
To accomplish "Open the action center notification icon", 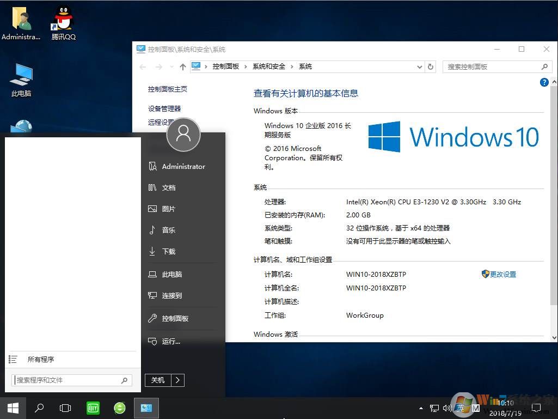I will (x=536, y=408).
